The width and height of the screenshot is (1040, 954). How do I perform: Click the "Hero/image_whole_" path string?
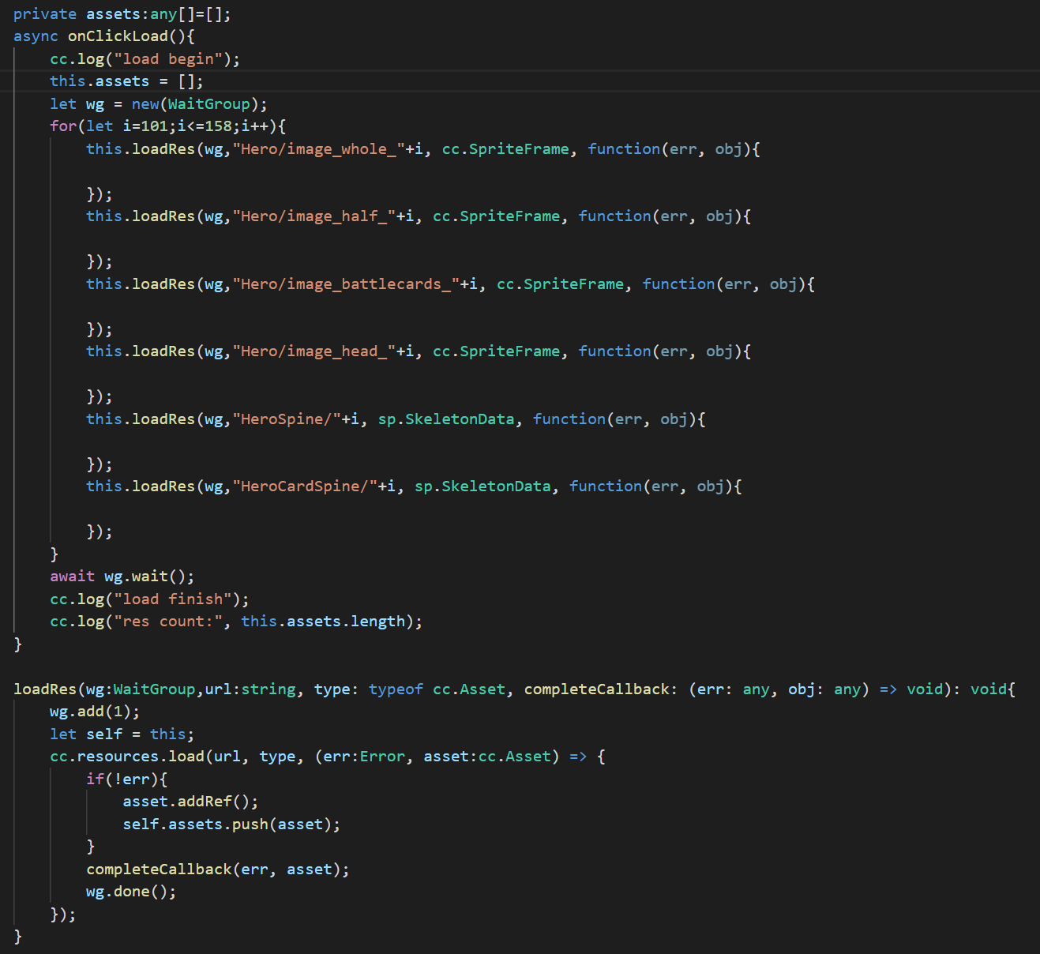pos(318,149)
